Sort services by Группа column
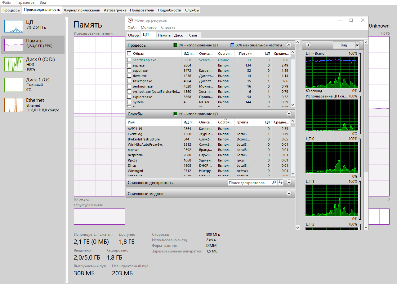Image resolution: width=397 pixels, height=284 pixels. coord(244,122)
